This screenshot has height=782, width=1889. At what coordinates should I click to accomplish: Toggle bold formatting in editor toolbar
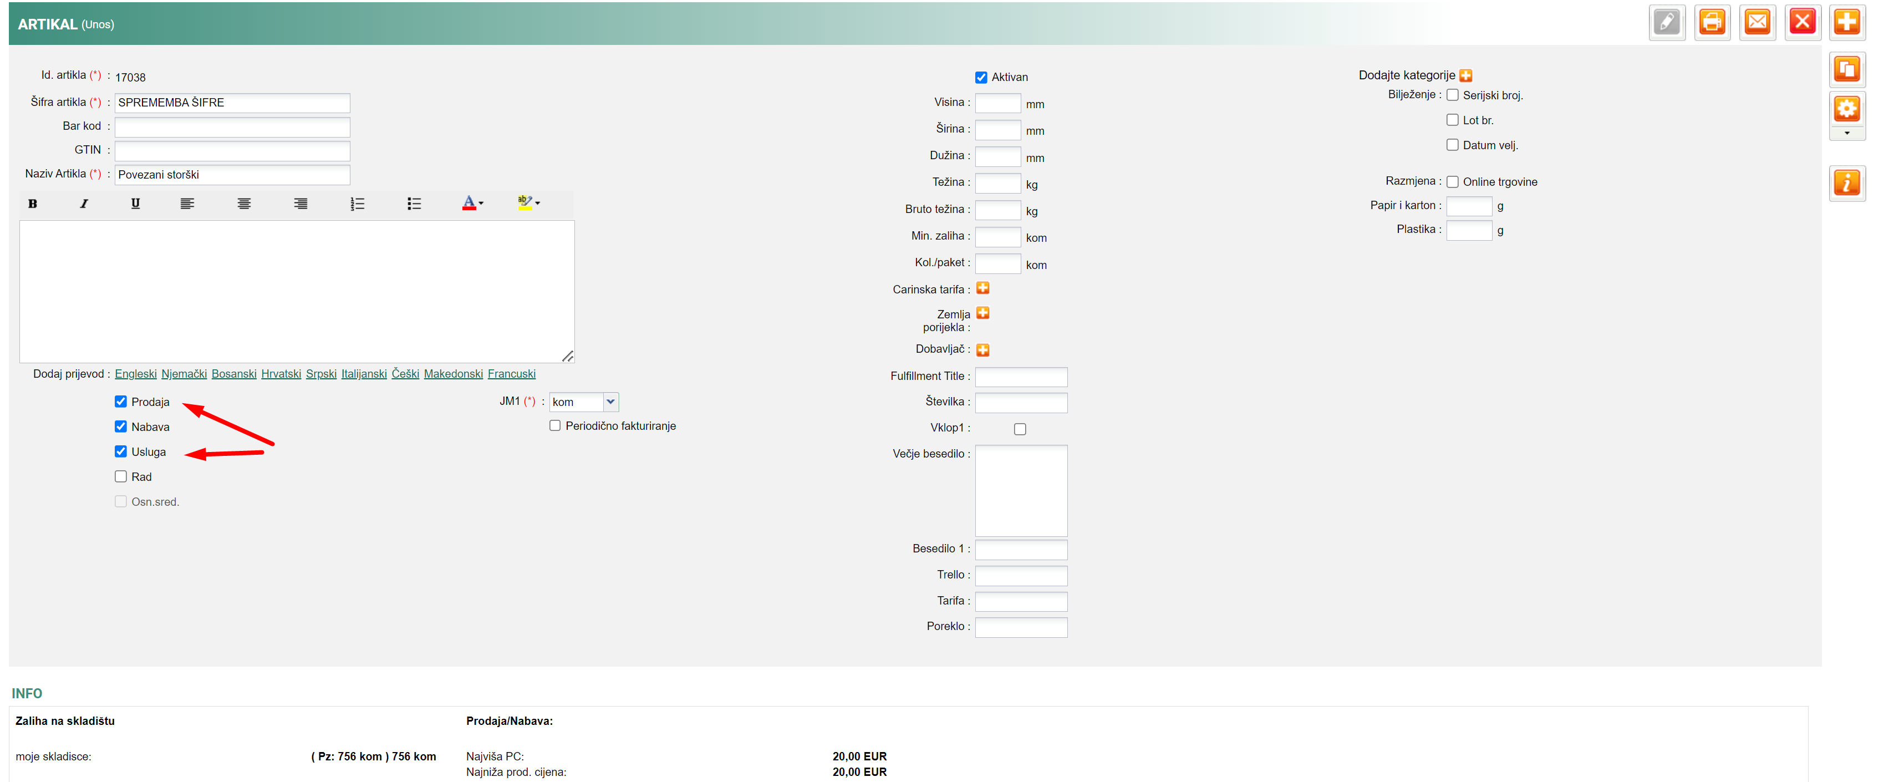pos(32,204)
